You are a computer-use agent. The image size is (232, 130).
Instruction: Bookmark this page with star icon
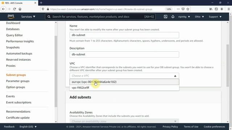tap(188, 9)
